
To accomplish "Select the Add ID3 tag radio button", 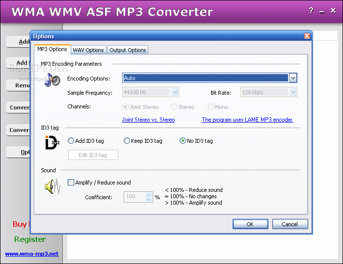I will coord(71,141).
